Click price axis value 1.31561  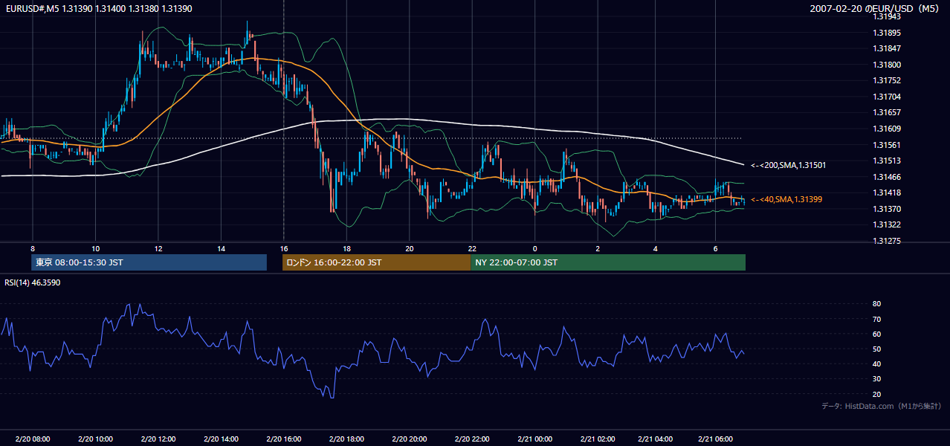(x=887, y=145)
